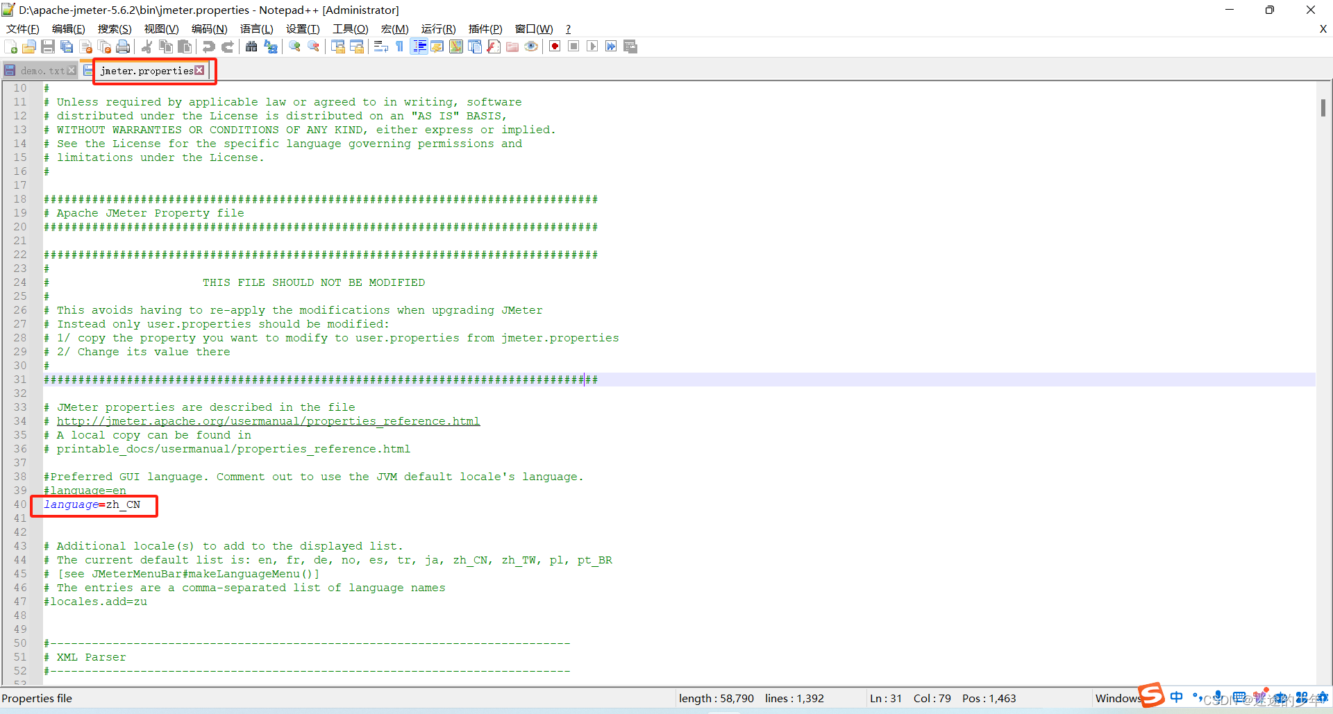Click the #language=en line
The width and height of the screenshot is (1333, 714).
click(x=85, y=491)
